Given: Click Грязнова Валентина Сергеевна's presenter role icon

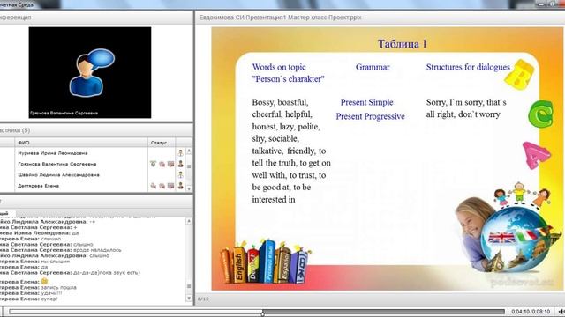Looking at the screenshot, I should coord(180,164).
